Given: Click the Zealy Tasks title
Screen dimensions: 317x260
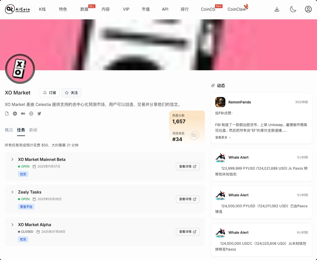Looking at the screenshot, I should 30,192.
